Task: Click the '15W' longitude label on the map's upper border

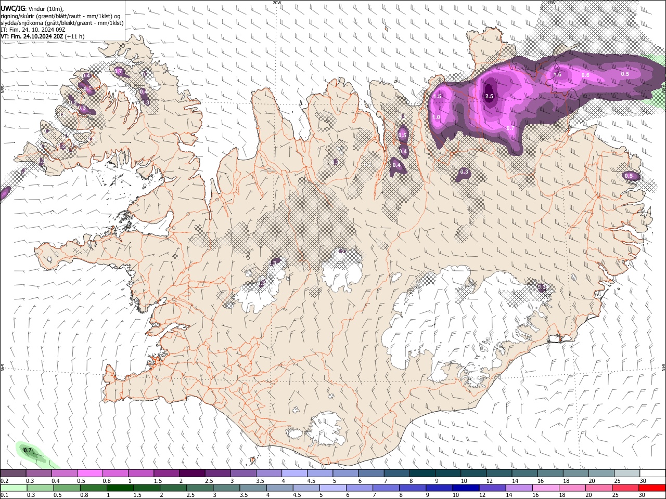Action: [x=551, y=3]
